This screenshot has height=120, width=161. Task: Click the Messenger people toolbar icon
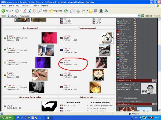click(106, 11)
